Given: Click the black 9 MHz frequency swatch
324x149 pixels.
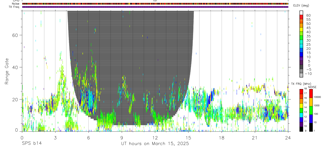Looking at the screenshot, I should click(x=301, y=129).
